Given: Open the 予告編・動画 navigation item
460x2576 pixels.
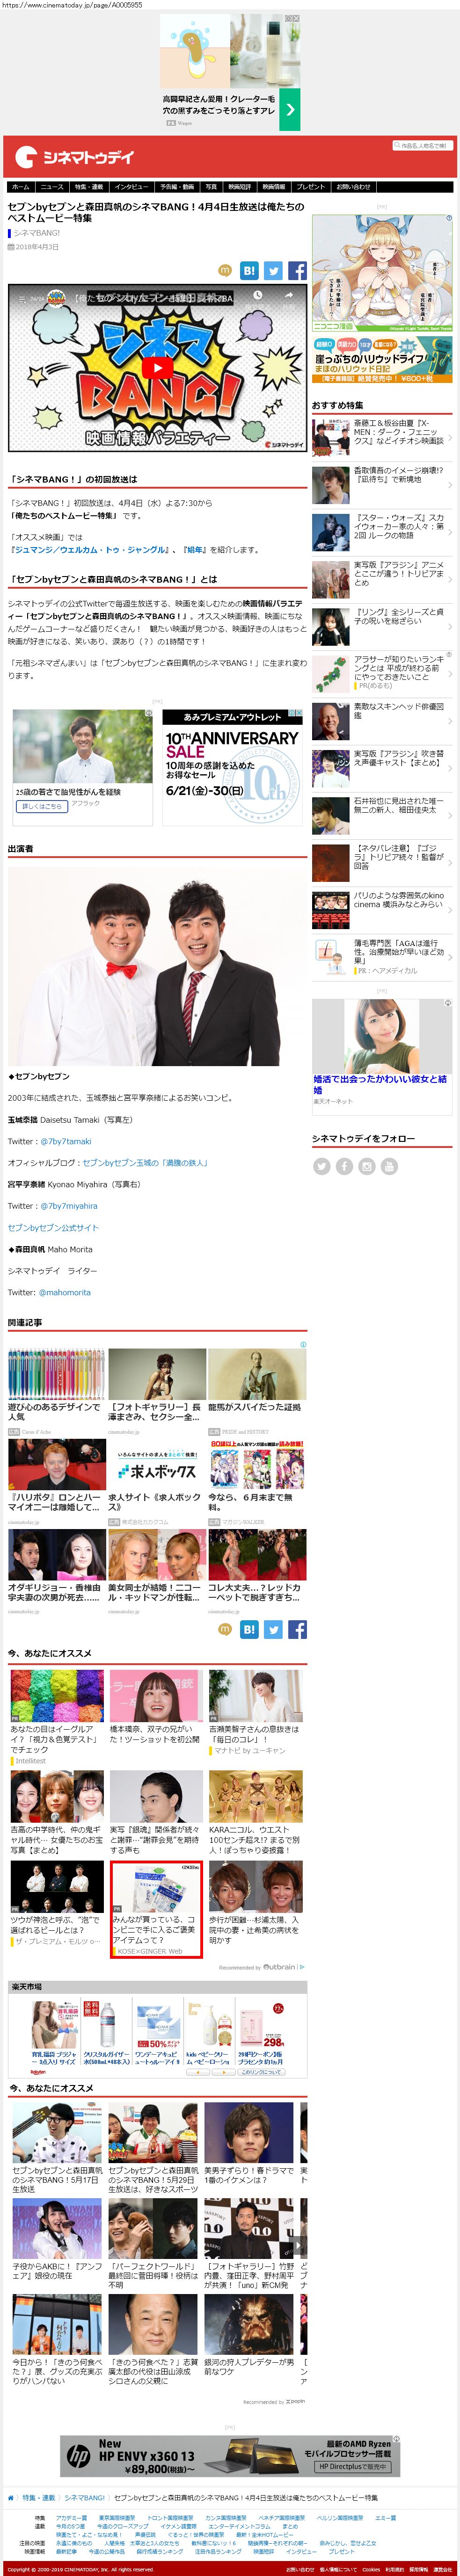Looking at the screenshot, I should click(x=177, y=186).
